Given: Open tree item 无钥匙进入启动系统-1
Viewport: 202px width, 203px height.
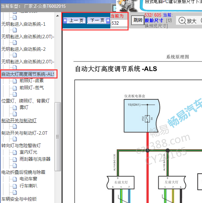Looking at the screenshot, I should pyautogui.click(x=23, y=24).
